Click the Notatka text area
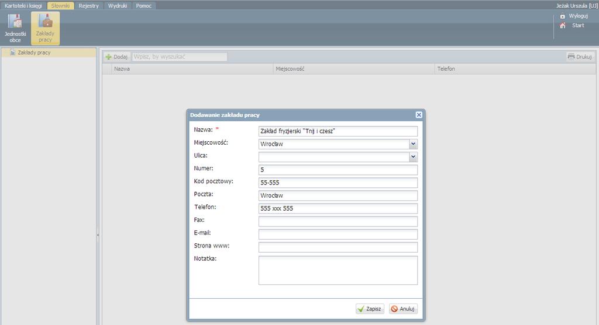This screenshot has height=325, width=599. [338, 270]
